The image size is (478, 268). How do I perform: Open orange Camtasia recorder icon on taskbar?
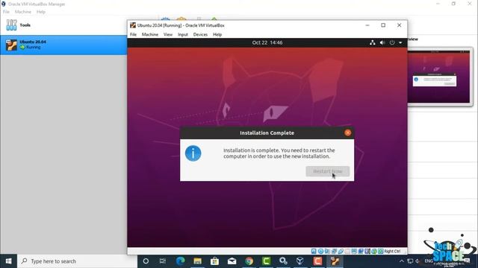click(x=317, y=261)
